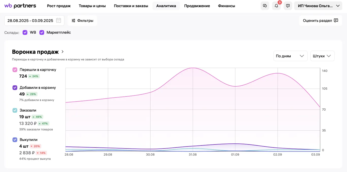Click the Воронка продаж heading link
347x172 pixels.
point(35,52)
